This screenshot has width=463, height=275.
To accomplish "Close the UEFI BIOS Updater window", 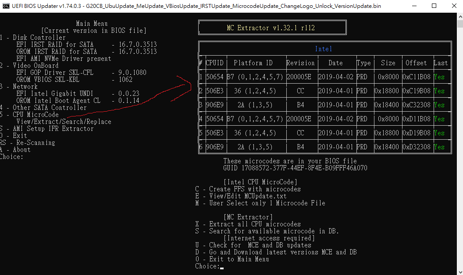I will 454,6.
